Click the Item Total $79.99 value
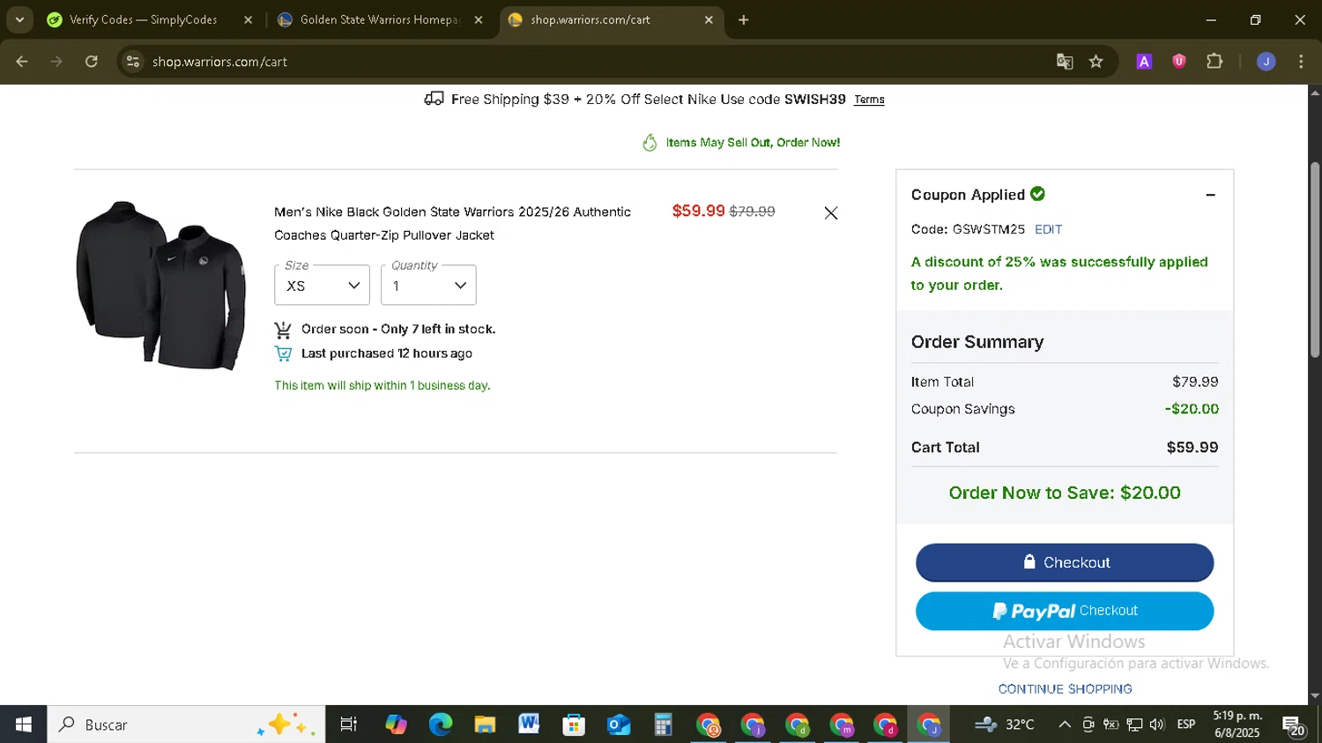This screenshot has height=743, width=1322. tap(1195, 382)
